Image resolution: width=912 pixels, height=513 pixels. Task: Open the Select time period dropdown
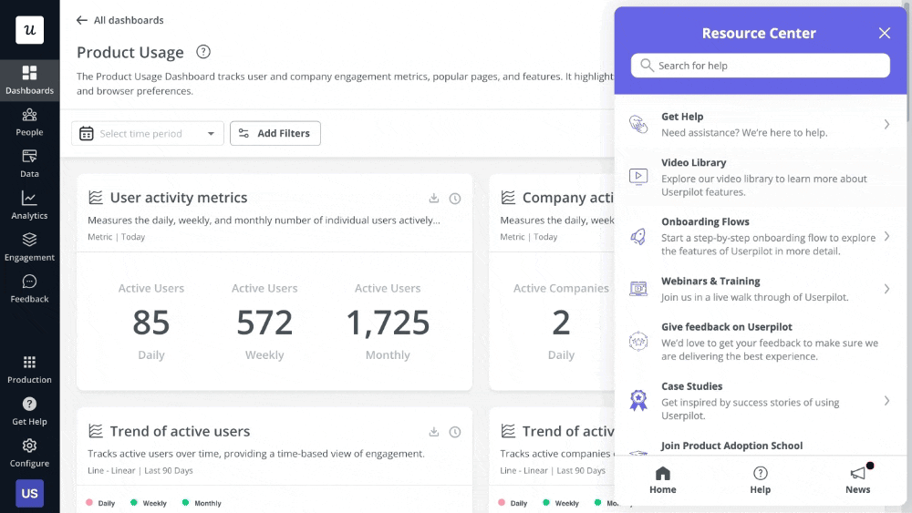click(148, 134)
